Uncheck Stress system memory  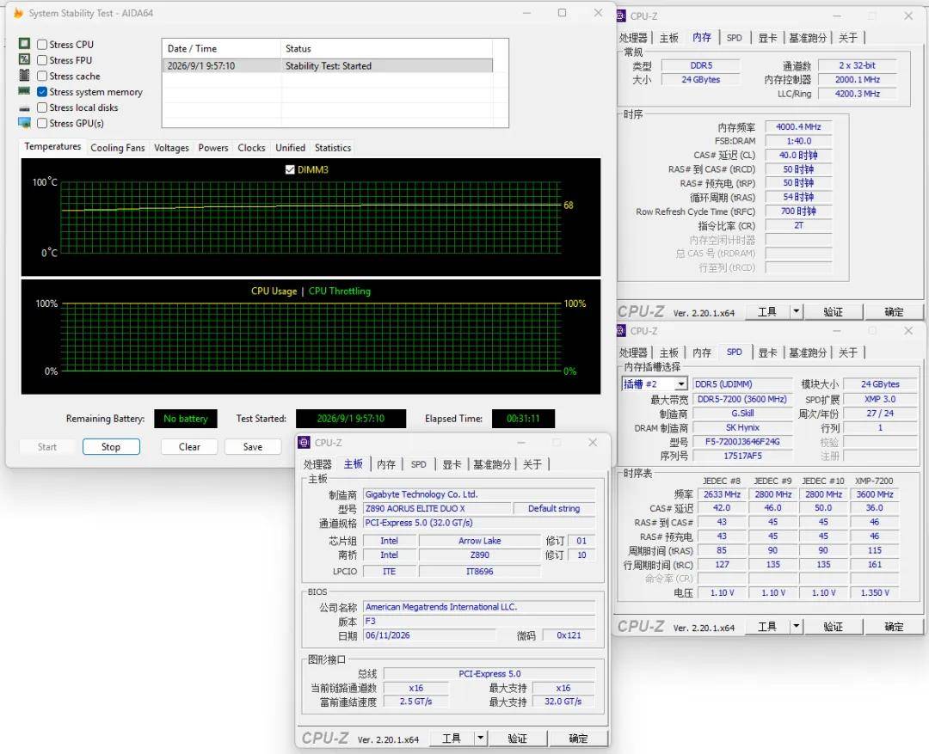tap(42, 92)
